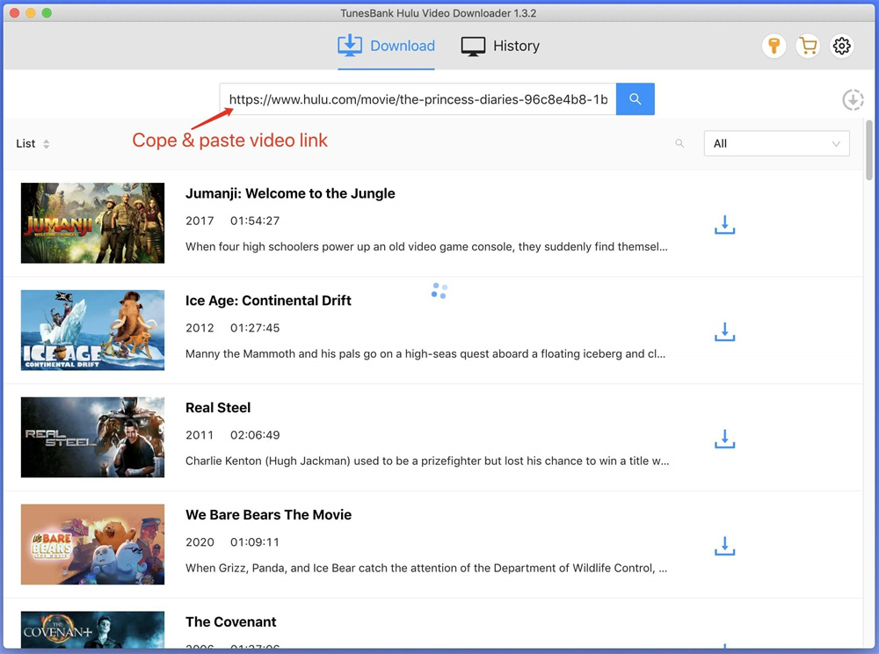879x654 pixels.
Task: Click title Ice Age: Continental Drift
Action: coord(268,301)
